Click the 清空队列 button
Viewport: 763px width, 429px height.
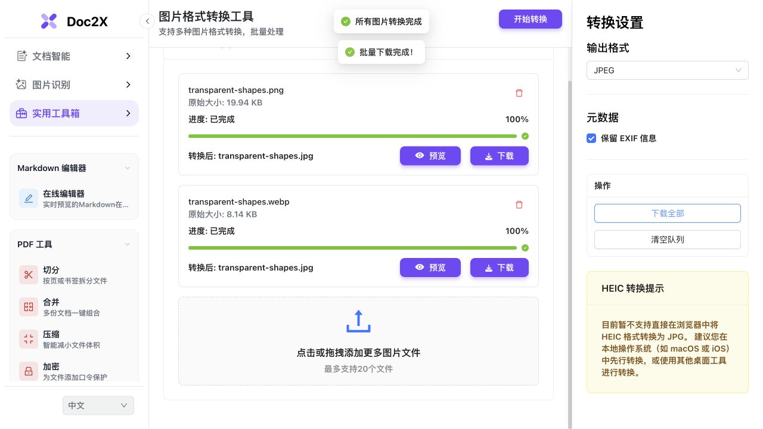(x=668, y=240)
